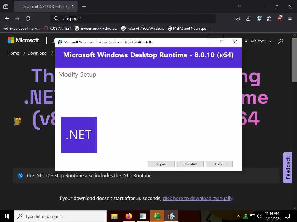Expand the All Microsoft dropdown

[258, 41]
